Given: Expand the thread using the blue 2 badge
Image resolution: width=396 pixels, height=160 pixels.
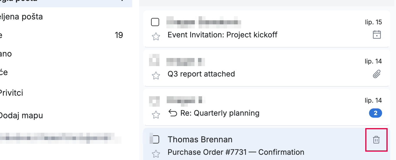Looking at the screenshot, I should [x=375, y=113].
